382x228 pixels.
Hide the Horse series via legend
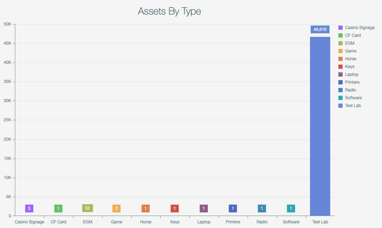(x=350, y=59)
